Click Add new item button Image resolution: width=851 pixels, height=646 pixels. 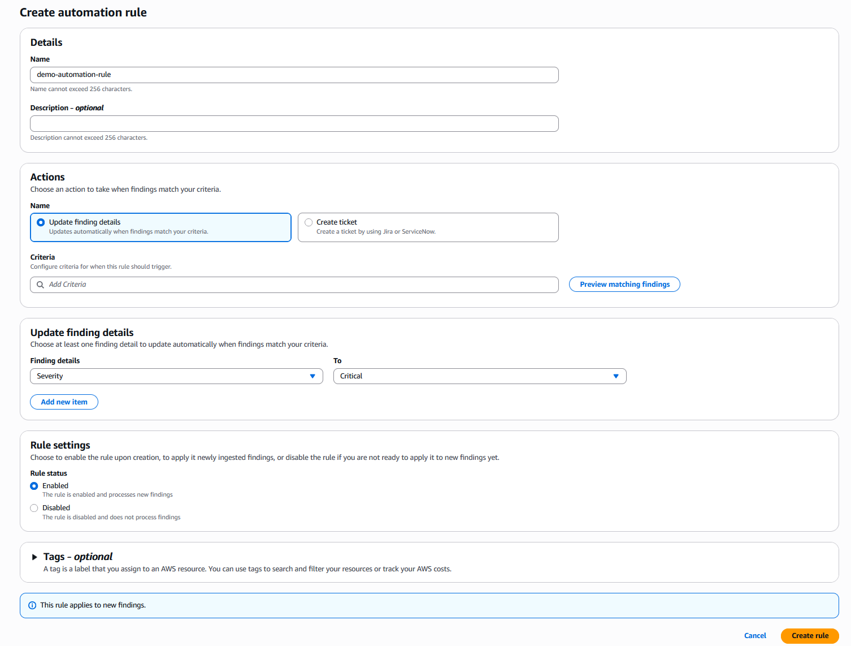pos(64,402)
